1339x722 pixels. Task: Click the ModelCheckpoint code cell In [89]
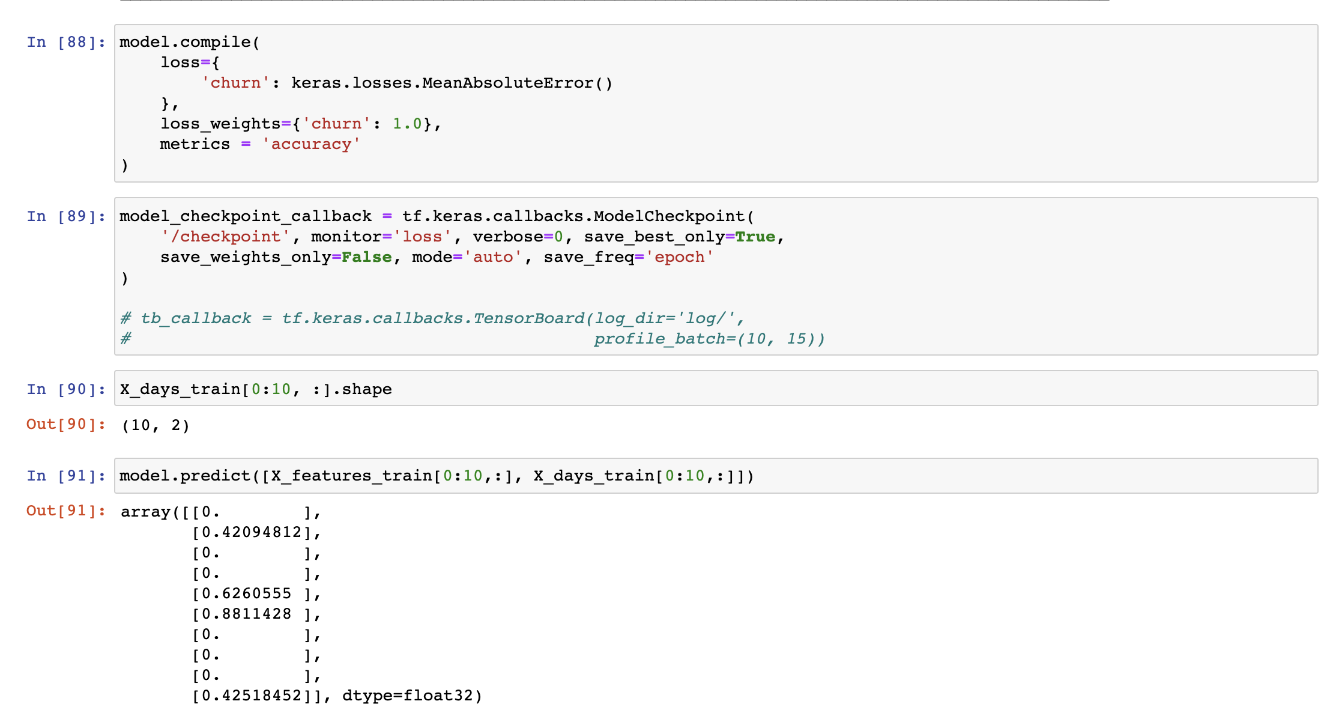(716, 276)
